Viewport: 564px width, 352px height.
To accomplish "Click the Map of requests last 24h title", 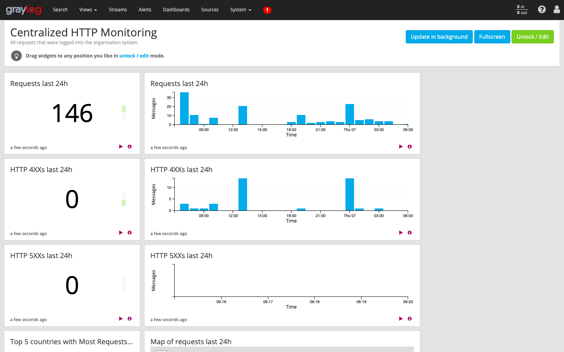I will coord(191,342).
